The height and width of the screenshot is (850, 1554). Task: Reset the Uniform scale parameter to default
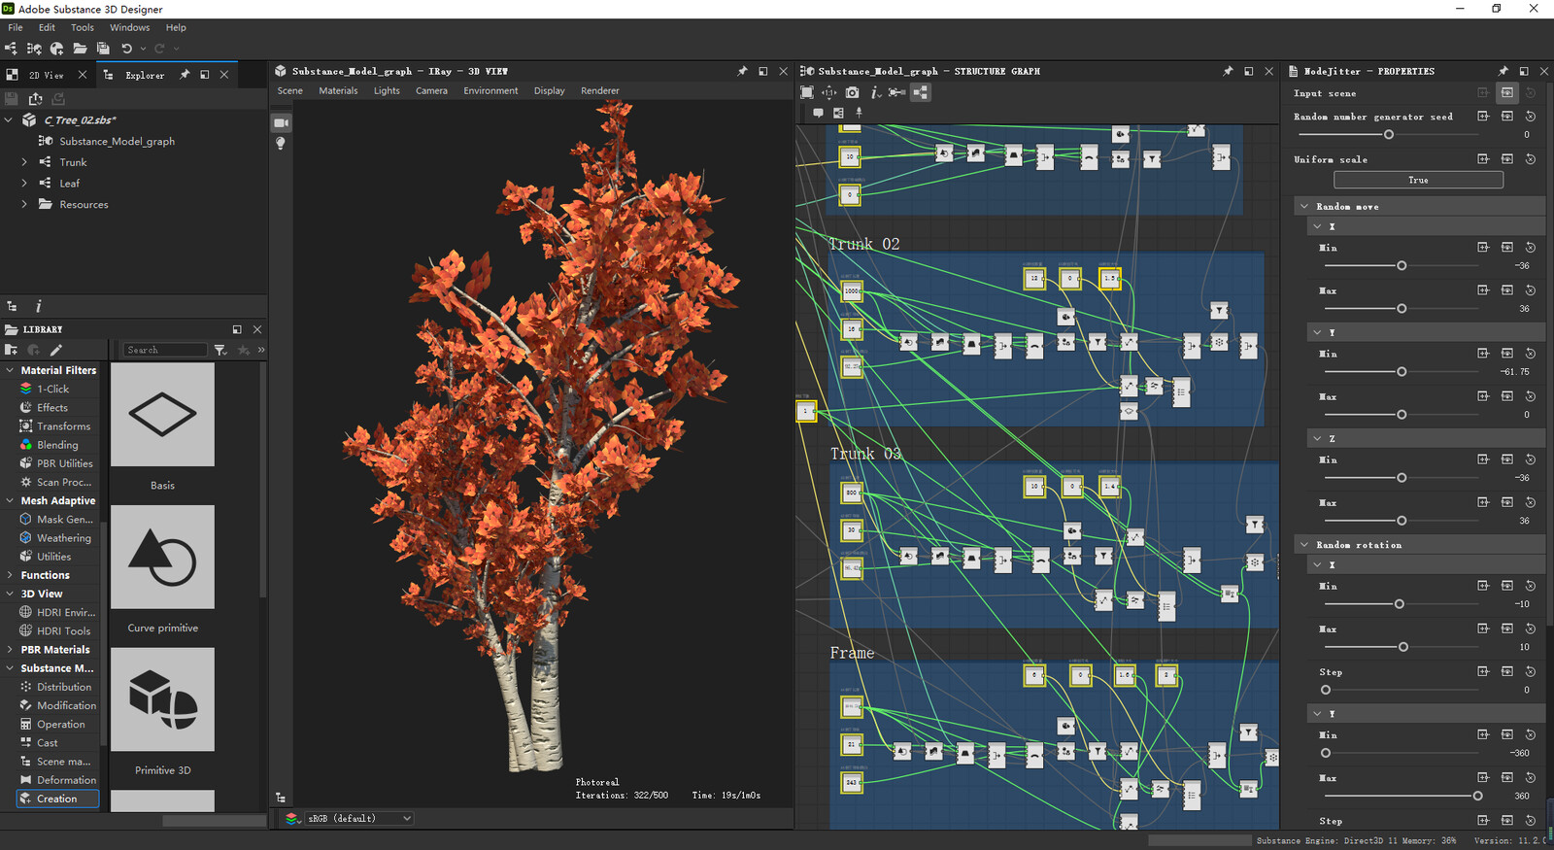(1530, 158)
